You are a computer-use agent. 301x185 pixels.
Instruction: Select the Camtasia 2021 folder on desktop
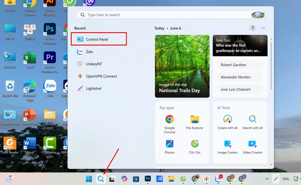50,120
